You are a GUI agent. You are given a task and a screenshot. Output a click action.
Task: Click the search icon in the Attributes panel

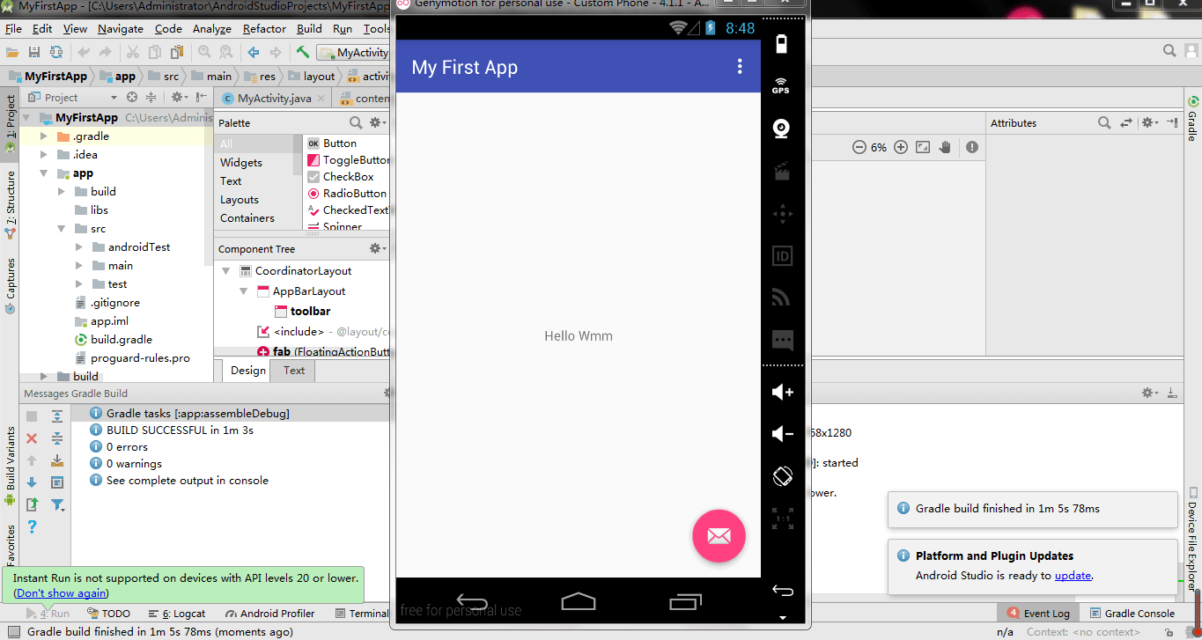click(1105, 123)
